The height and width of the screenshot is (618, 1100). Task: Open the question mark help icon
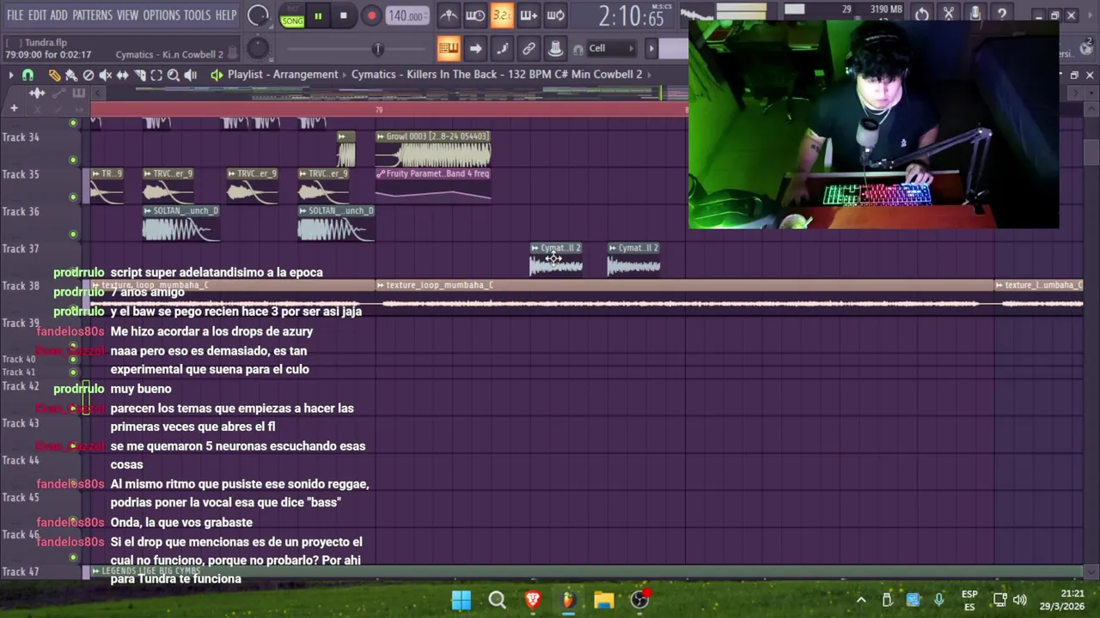[x=1002, y=15]
